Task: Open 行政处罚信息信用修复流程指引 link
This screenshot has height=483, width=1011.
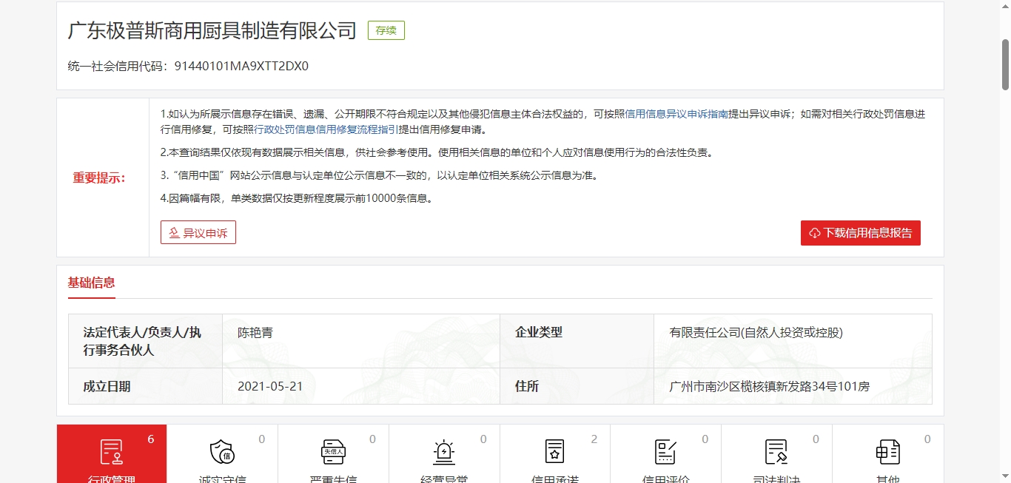Action: coord(326,129)
